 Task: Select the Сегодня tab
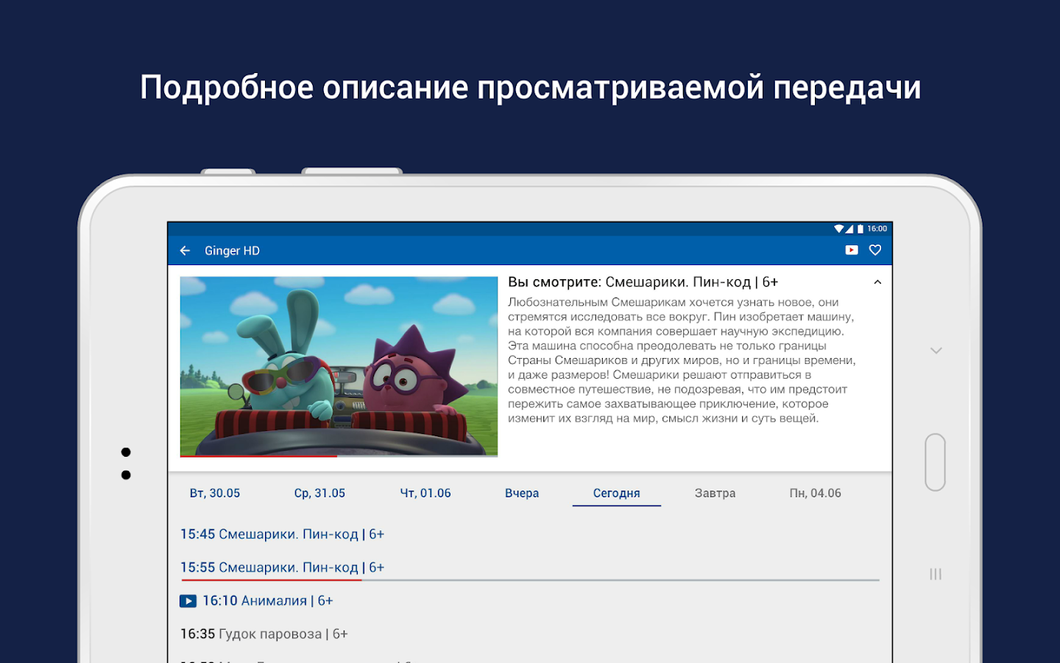(x=617, y=493)
